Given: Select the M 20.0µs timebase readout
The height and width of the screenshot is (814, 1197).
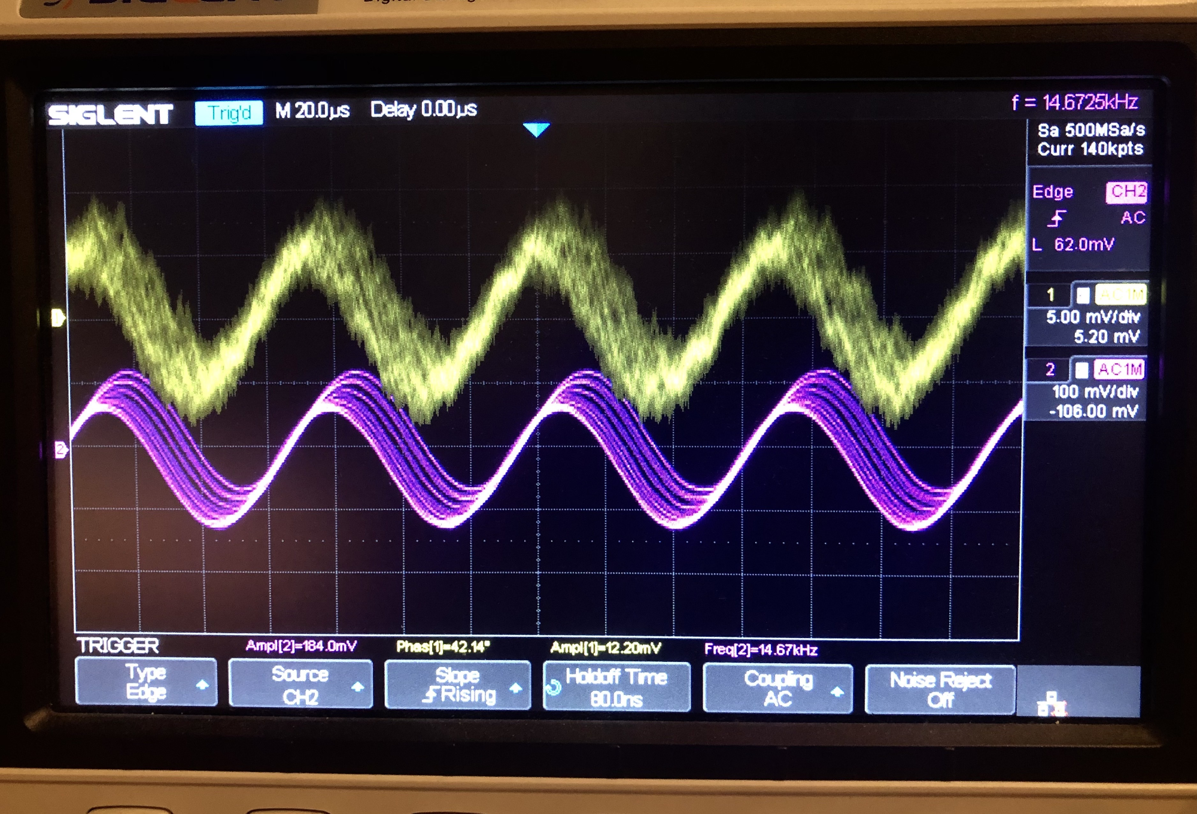Looking at the screenshot, I should point(312,111).
